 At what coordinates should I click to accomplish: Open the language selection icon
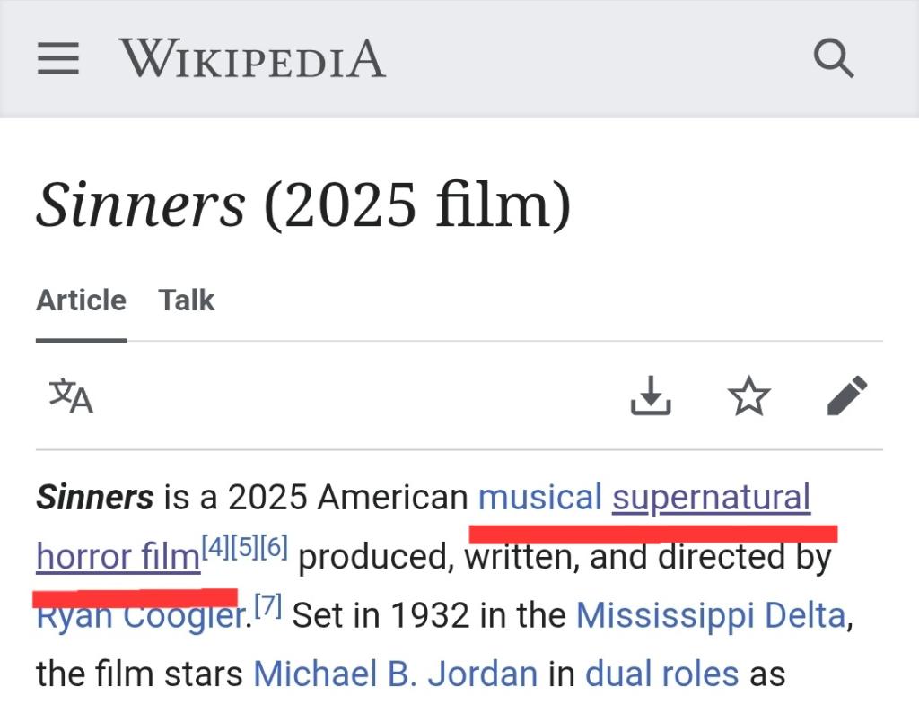pyautogui.click(x=71, y=395)
